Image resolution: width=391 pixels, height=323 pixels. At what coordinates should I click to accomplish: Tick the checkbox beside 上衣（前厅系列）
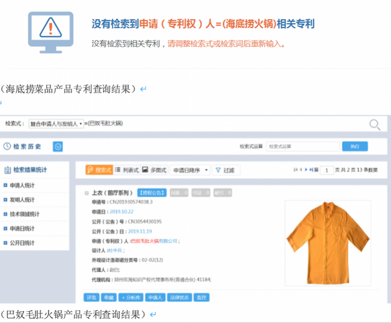(87, 193)
